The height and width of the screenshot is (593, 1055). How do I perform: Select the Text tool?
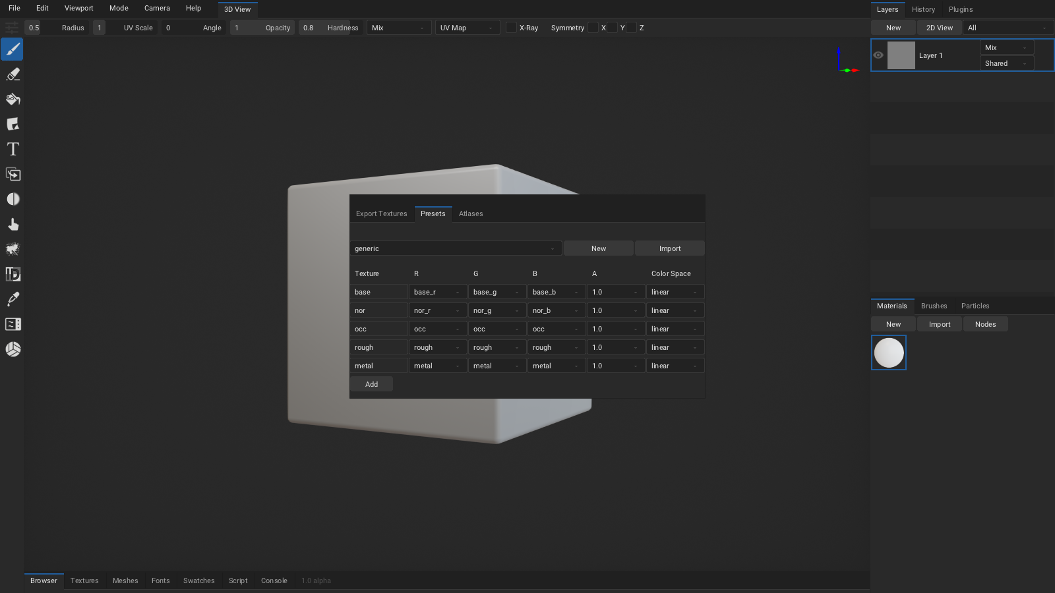pos(13,150)
